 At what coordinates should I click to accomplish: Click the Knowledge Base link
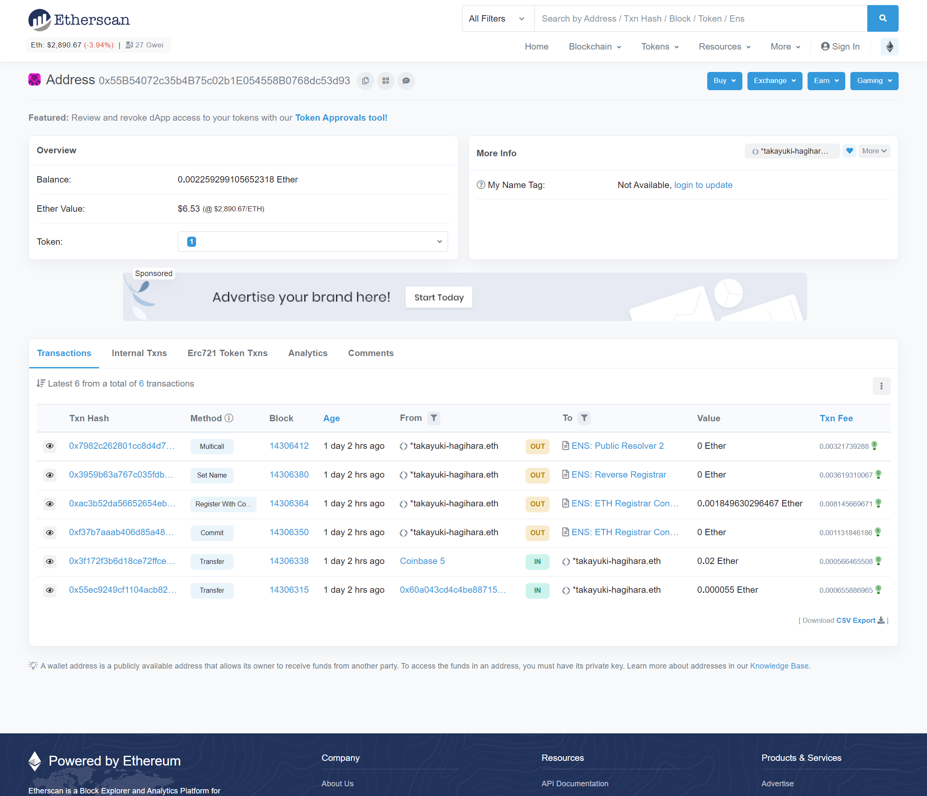pos(779,666)
